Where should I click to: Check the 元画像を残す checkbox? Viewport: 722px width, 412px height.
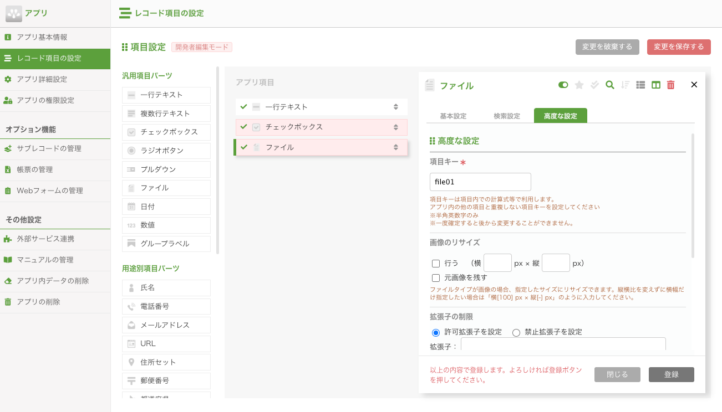pyautogui.click(x=435, y=278)
